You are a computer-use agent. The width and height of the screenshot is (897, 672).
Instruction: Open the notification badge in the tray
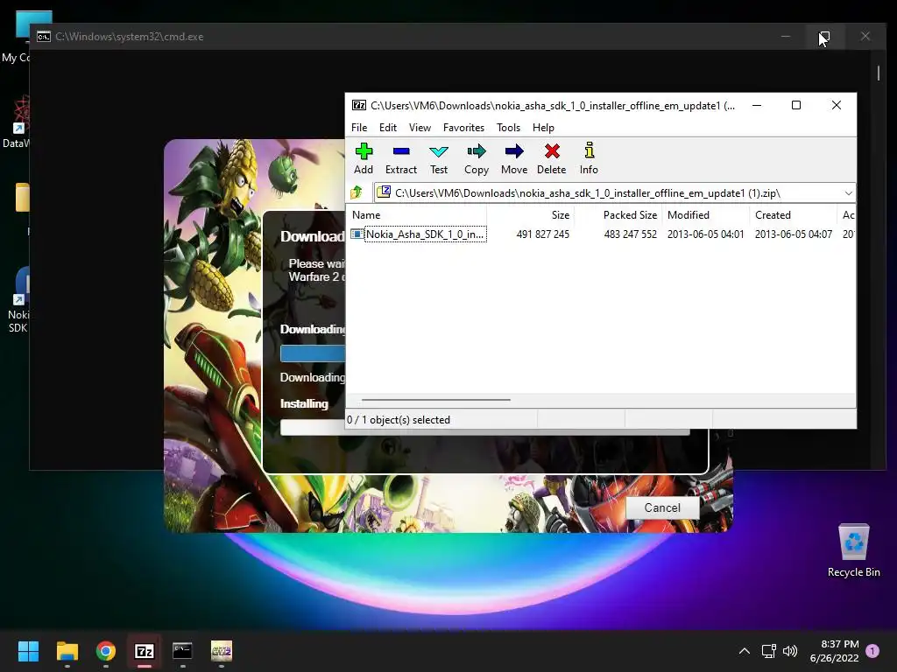tap(872, 651)
